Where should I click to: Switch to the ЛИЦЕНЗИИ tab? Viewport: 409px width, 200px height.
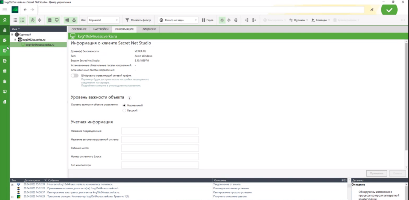point(149,29)
